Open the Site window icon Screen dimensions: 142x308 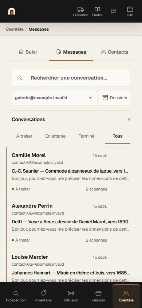click(x=130, y=9)
